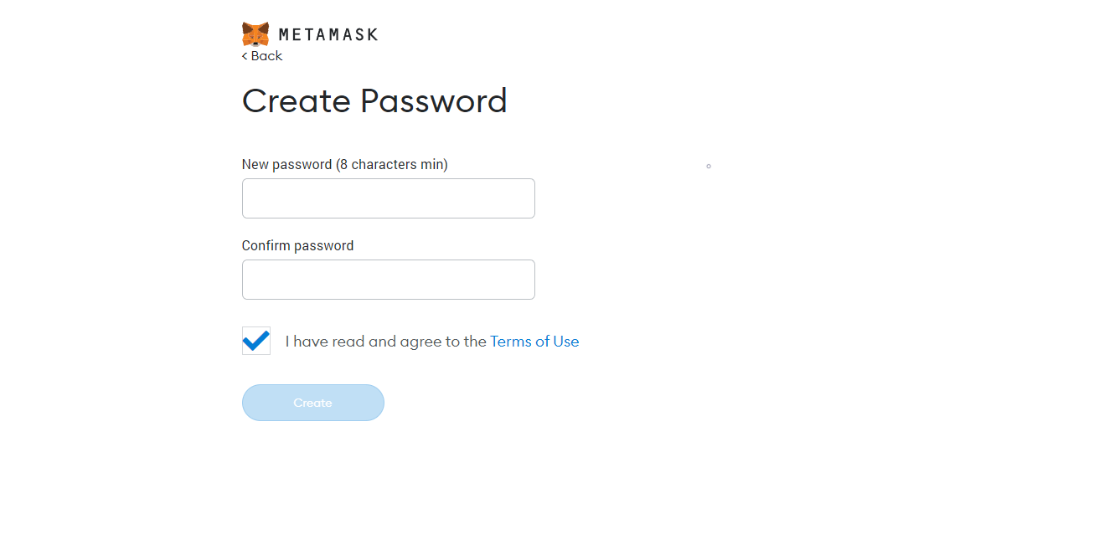This screenshot has width=1104, height=550.
Task: Click the Confirm password label
Action: point(297,246)
